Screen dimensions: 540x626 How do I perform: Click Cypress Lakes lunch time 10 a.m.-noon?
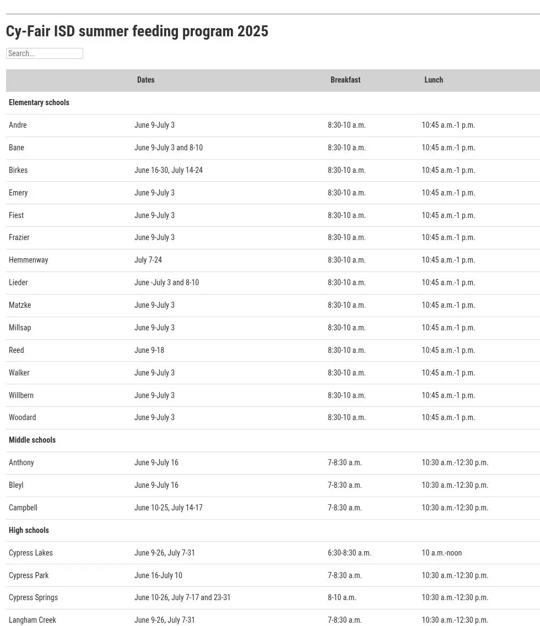coord(442,553)
